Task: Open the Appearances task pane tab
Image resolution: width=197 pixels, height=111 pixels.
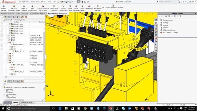Action: coord(156,32)
